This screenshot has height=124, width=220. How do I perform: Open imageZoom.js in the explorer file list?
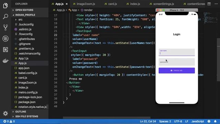click(27, 83)
